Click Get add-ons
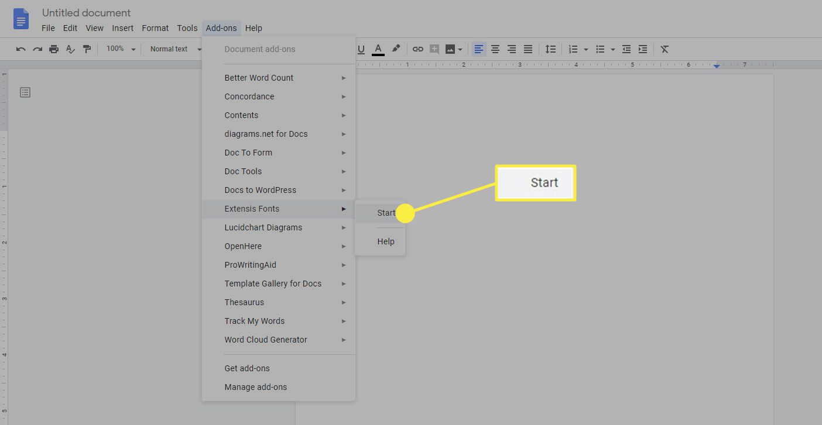Image resolution: width=822 pixels, height=425 pixels. (x=279, y=368)
